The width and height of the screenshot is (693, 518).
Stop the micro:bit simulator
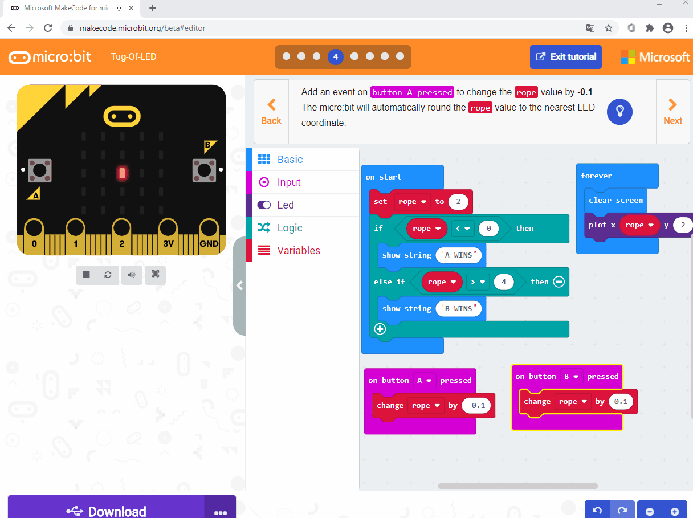click(86, 275)
